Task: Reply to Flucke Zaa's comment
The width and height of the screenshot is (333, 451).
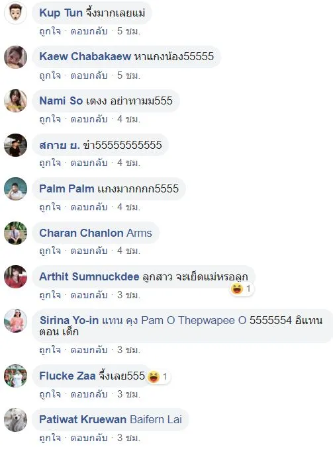Action: [89, 394]
